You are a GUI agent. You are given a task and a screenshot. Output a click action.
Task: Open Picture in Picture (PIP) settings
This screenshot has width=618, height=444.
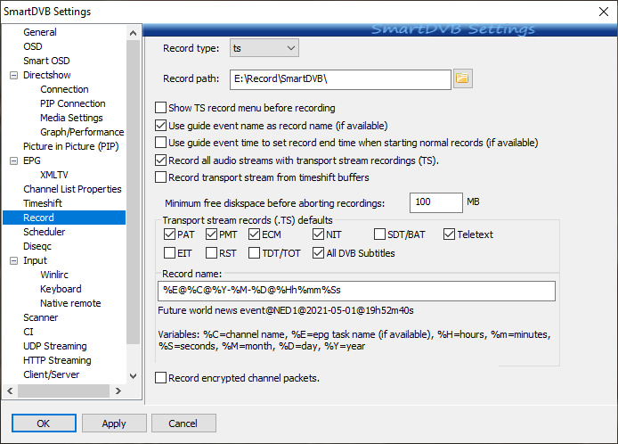71,146
